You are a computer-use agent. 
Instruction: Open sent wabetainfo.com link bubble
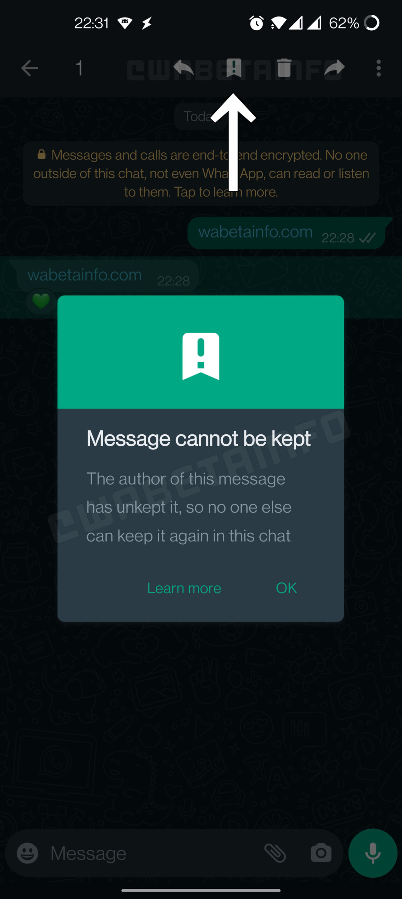click(x=287, y=233)
